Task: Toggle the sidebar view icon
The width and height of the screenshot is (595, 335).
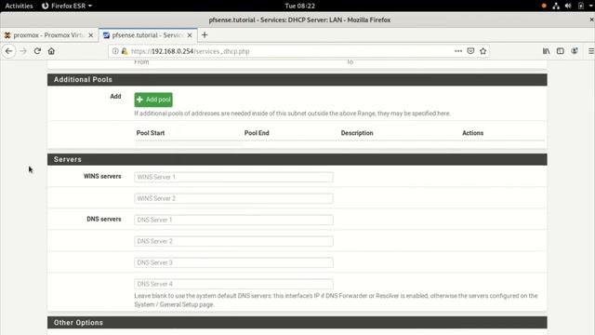Action: [560, 51]
